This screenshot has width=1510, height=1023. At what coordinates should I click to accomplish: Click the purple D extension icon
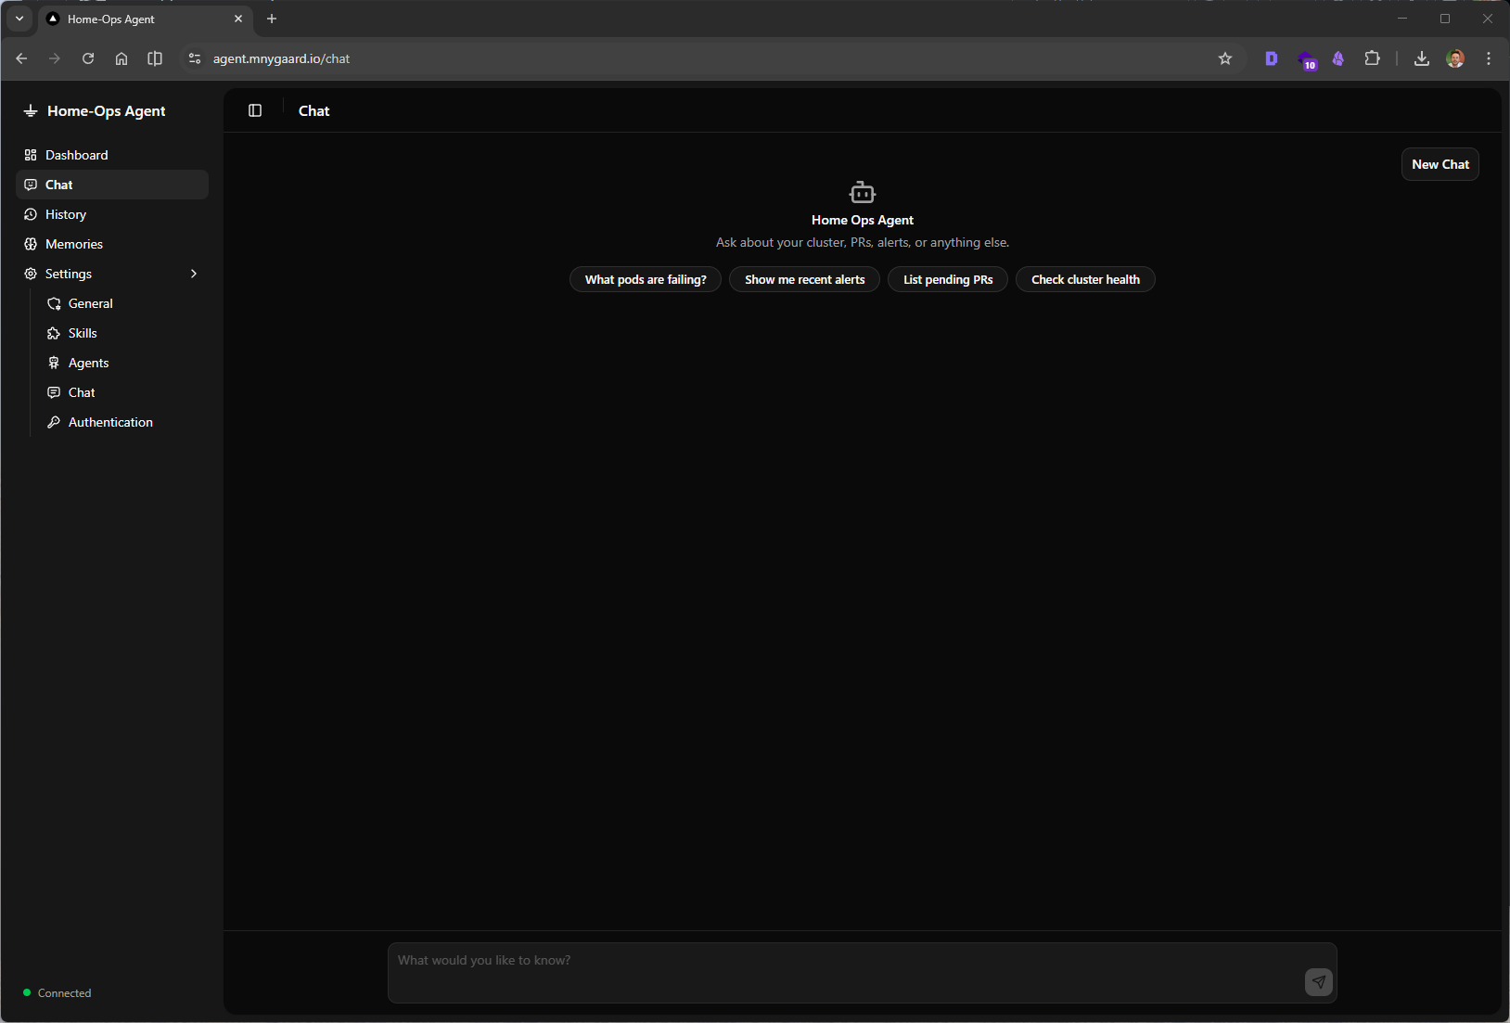coord(1271,58)
